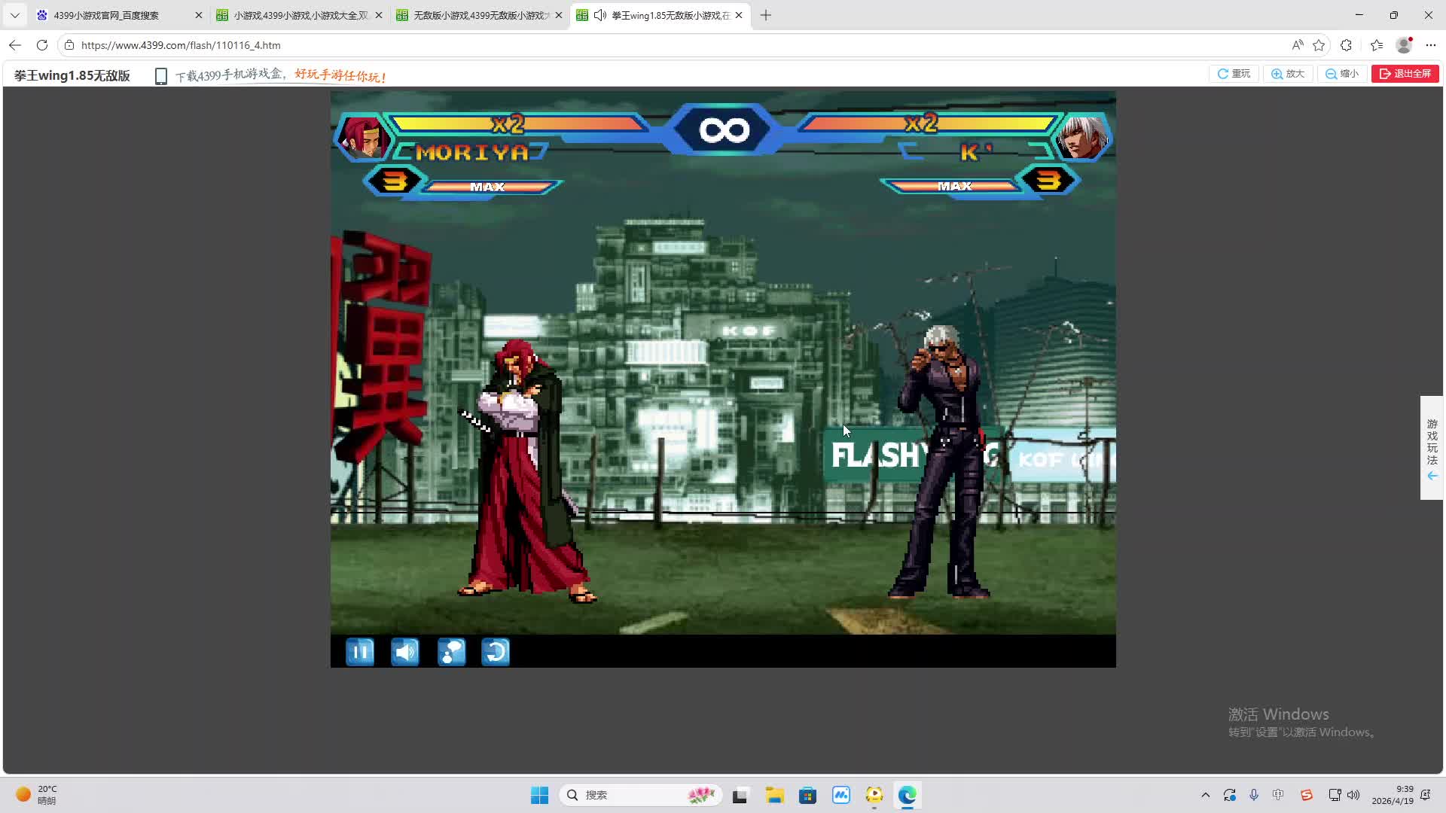This screenshot has height=813, width=1446.
Task: Open the browser extensions menu
Action: [1347, 45]
